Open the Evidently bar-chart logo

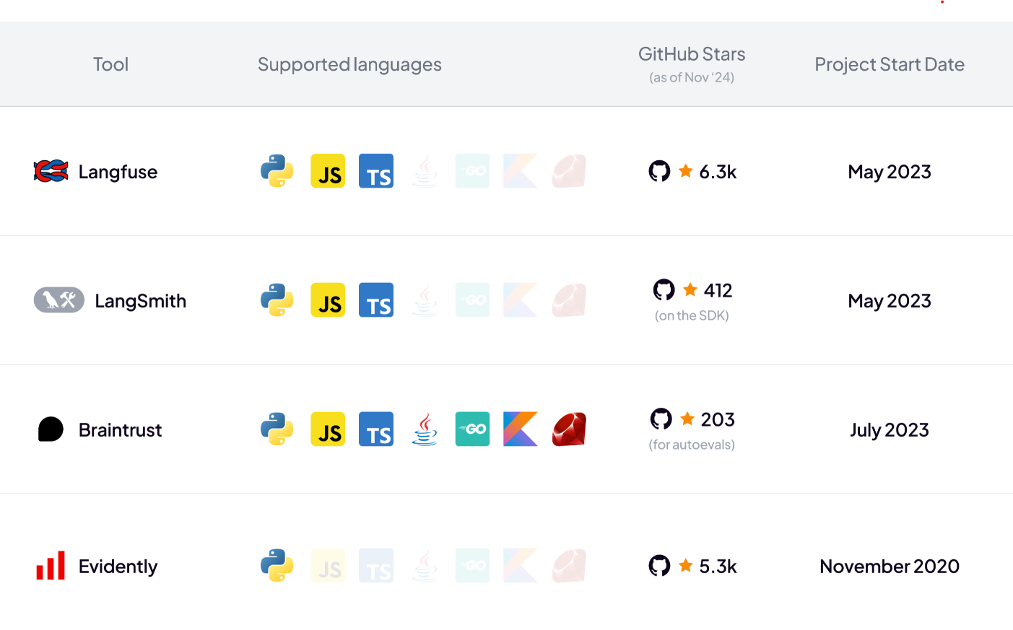(x=51, y=566)
